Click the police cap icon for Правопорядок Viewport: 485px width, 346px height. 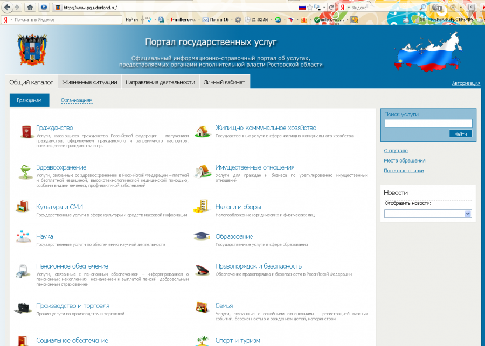click(202, 270)
